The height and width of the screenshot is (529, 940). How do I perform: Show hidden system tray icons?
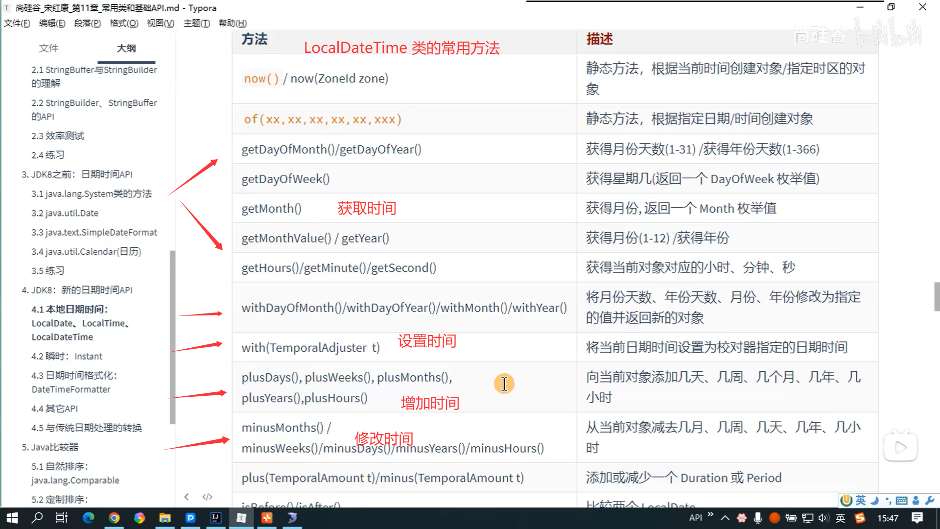pos(725,518)
